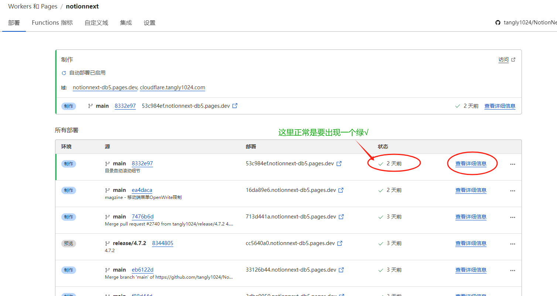Open commit eb6122d link

(x=143, y=270)
